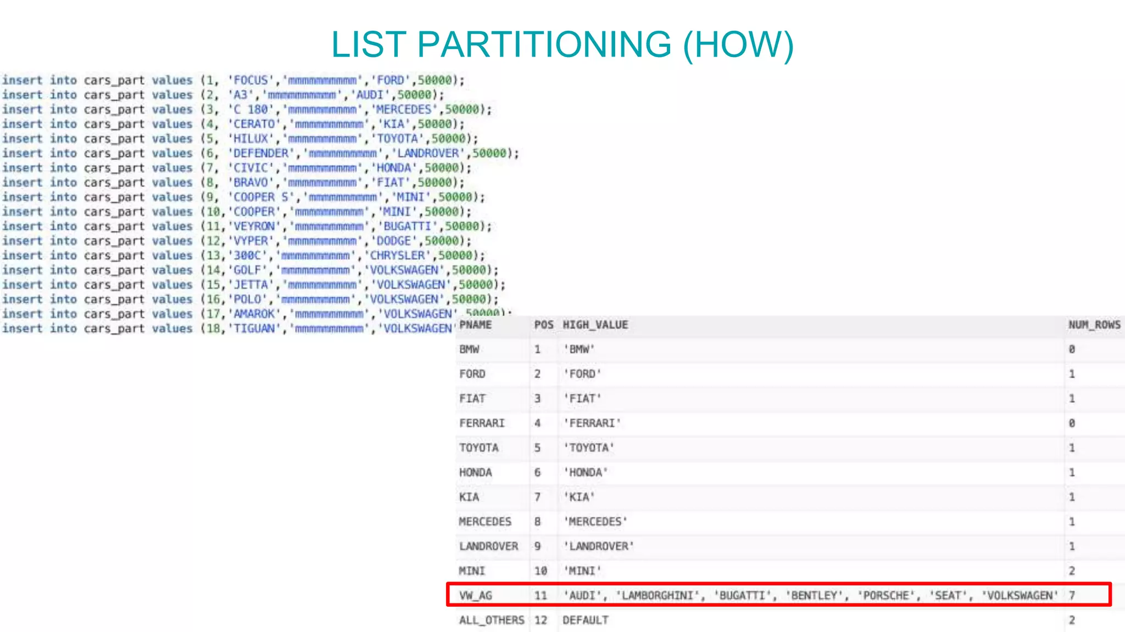Screen dimensions: 1125x632
Task: Select insert line number 10 with 'COOPER'
Action: pos(237,212)
